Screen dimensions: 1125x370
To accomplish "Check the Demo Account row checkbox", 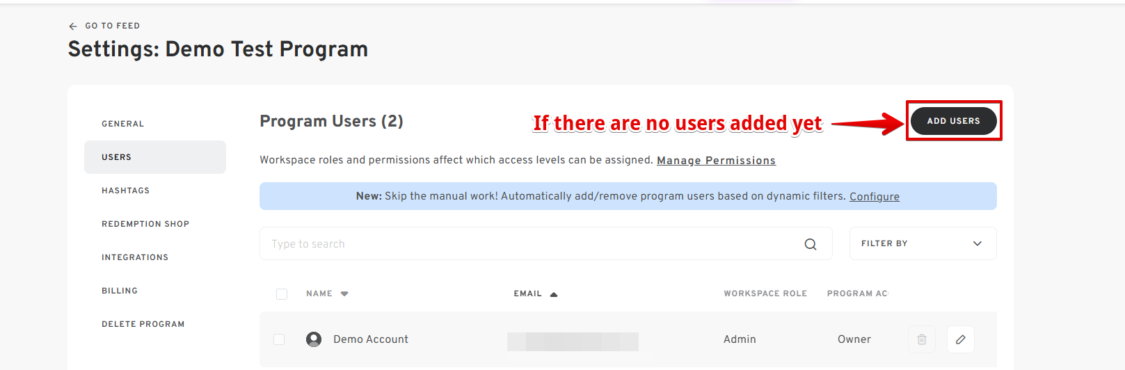I will [x=279, y=339].
